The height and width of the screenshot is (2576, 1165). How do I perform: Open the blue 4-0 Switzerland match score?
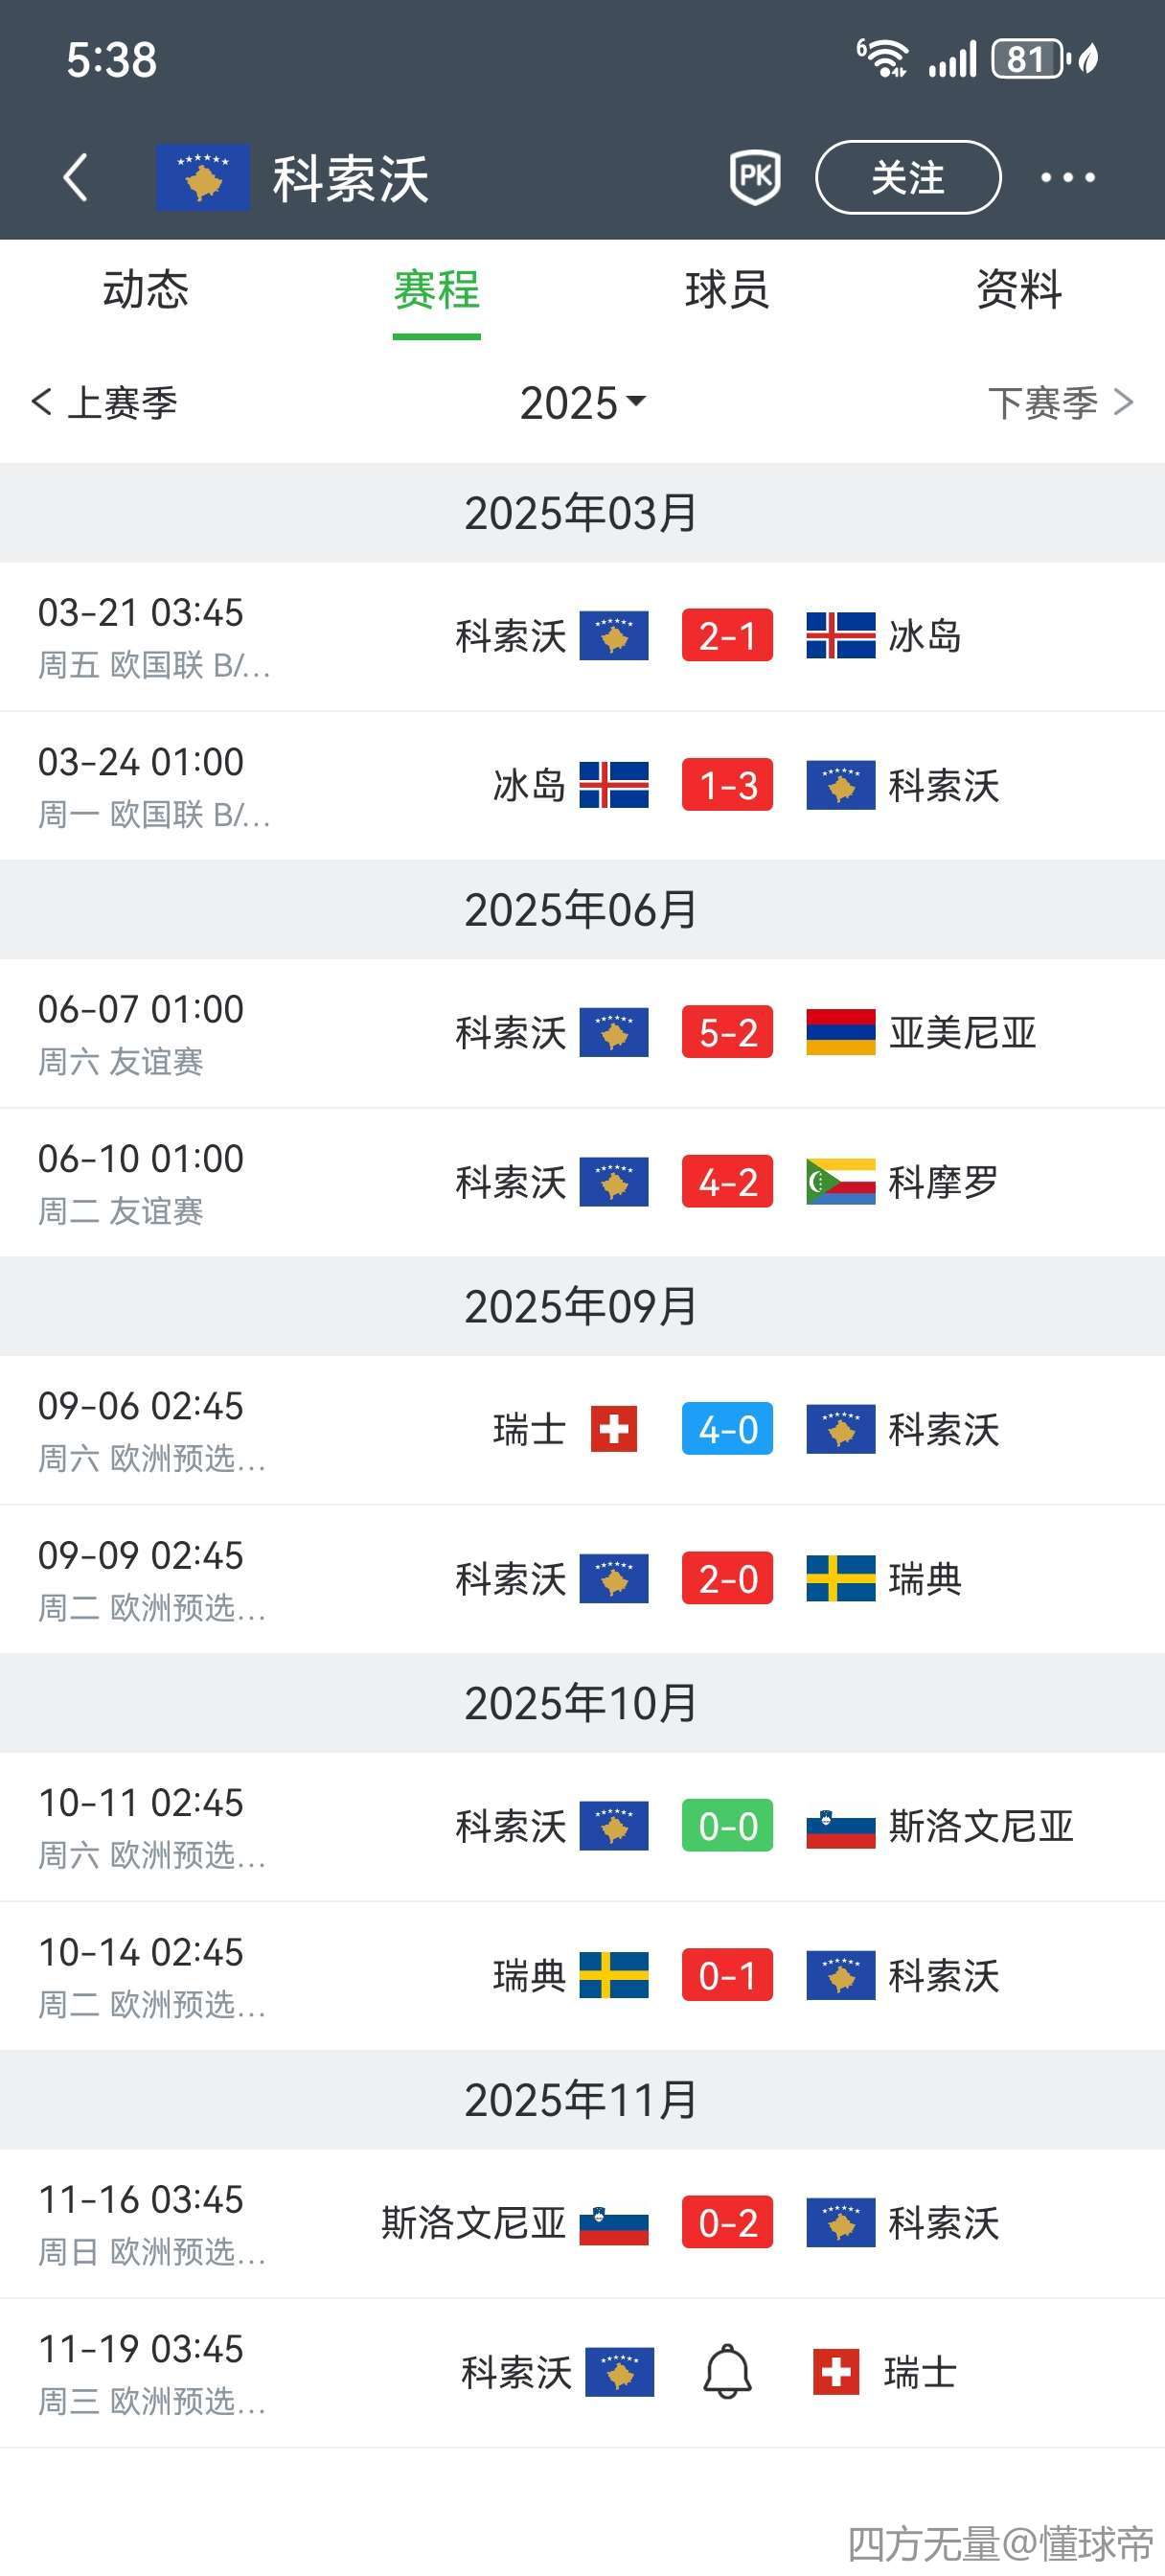pos(727,1429)
